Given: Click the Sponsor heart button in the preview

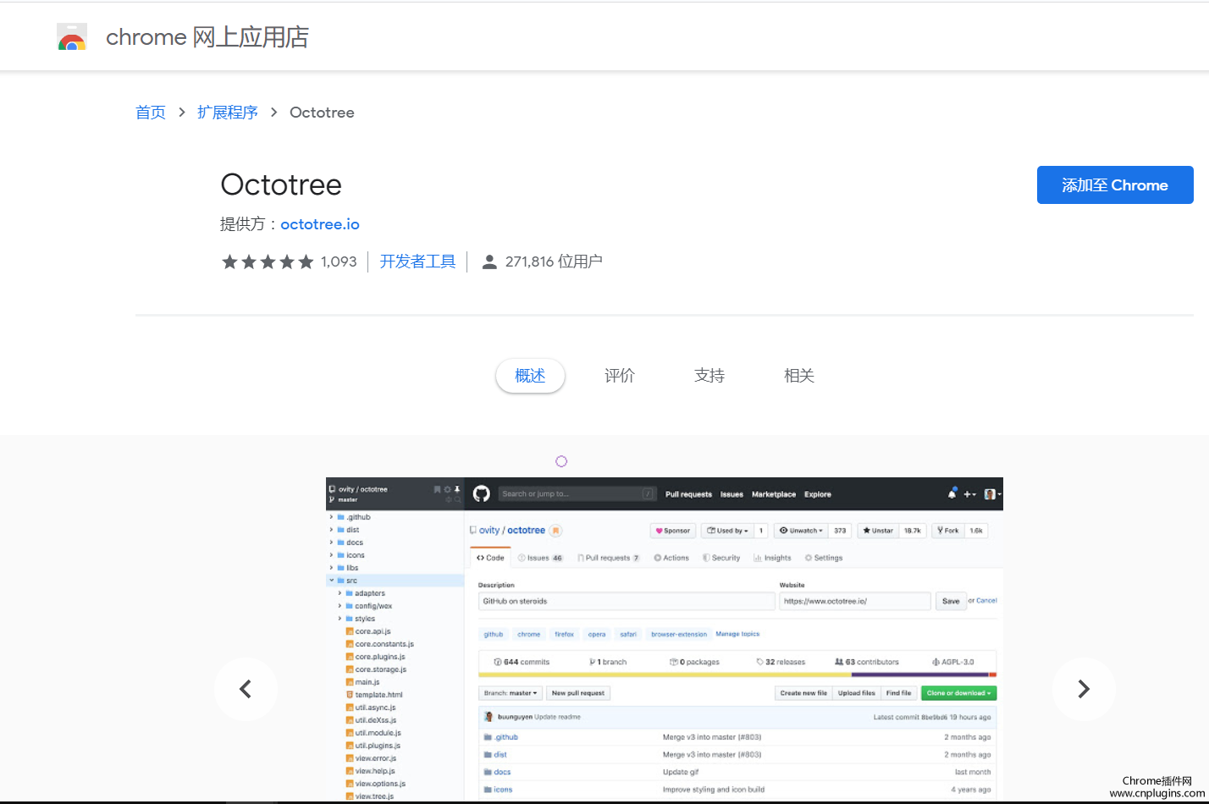Looking at the screenshot, I should [673, 531].
